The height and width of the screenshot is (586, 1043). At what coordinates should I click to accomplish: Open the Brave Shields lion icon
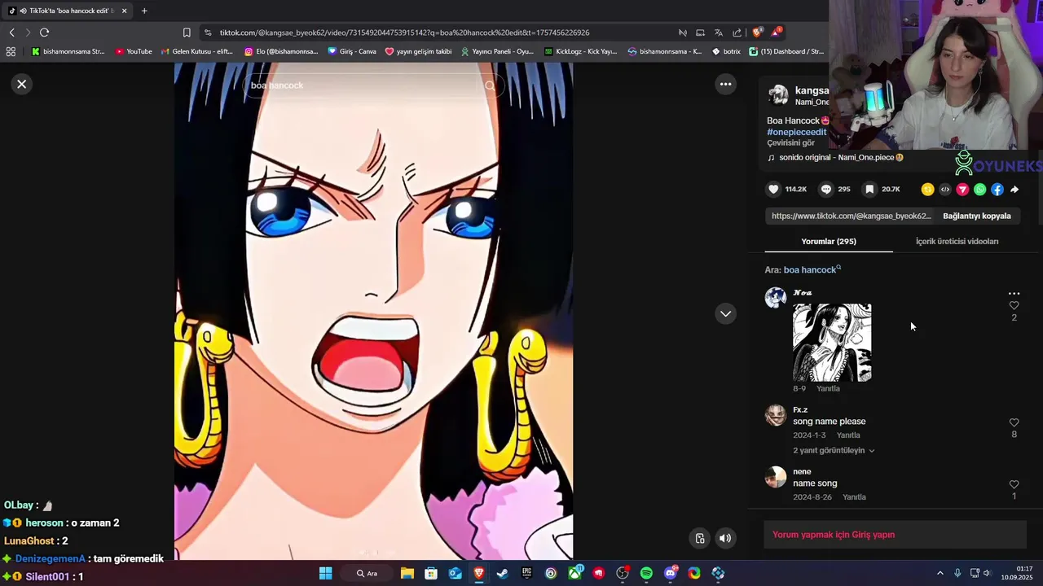click(757, 33)
